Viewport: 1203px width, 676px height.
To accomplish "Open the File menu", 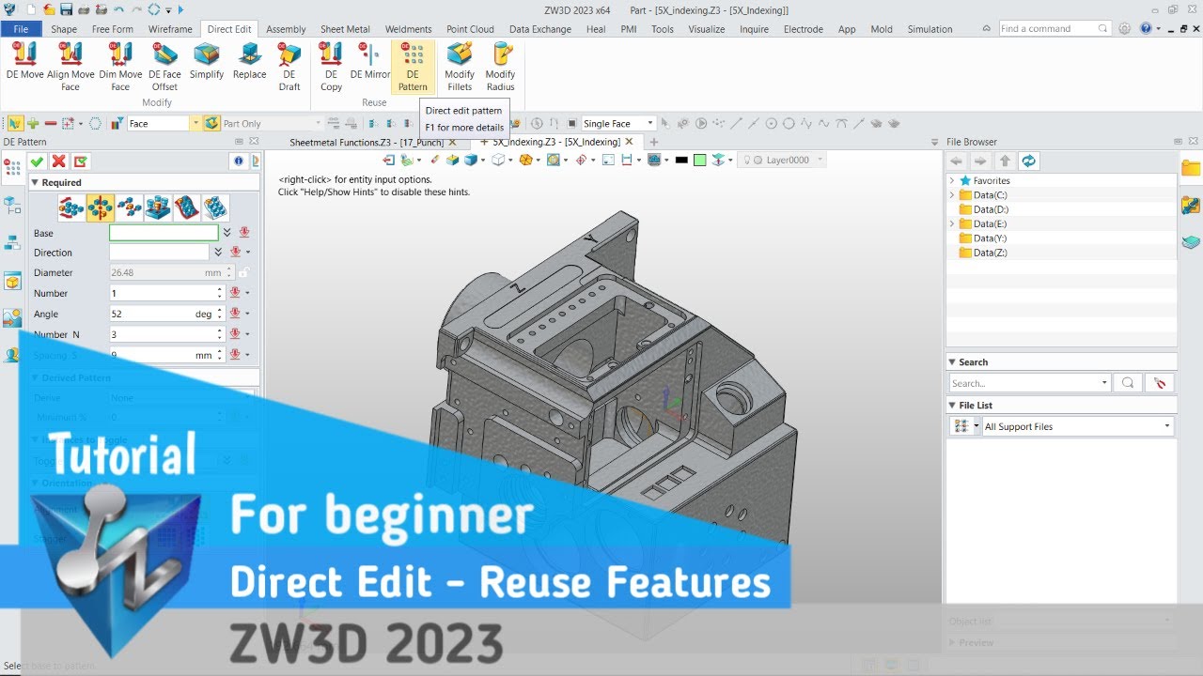I will [x=21, y=29].
